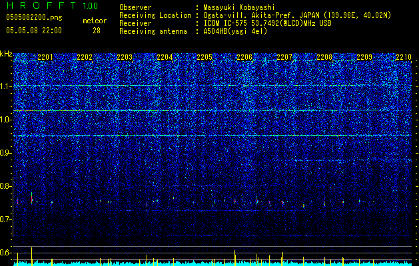Click the 2208 time marker
This screenshot has height=266, width=419.
(324, 57)
